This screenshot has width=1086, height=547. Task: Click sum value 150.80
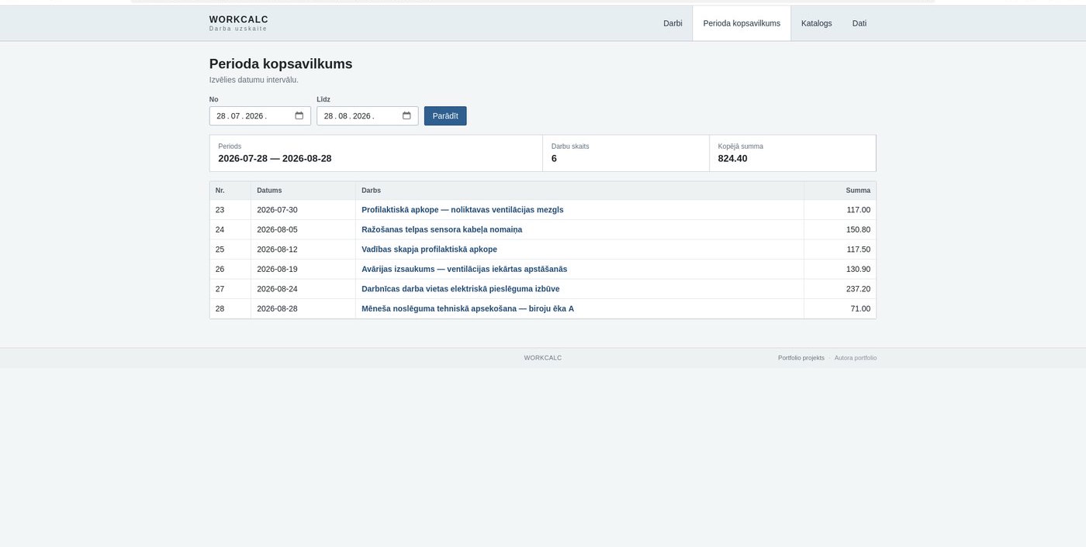[x=858, y=229]
